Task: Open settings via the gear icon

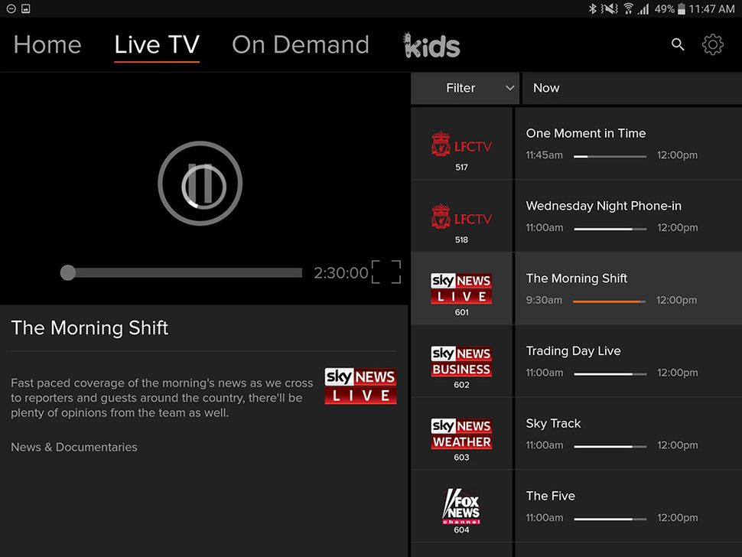Action: click(712, 44)
